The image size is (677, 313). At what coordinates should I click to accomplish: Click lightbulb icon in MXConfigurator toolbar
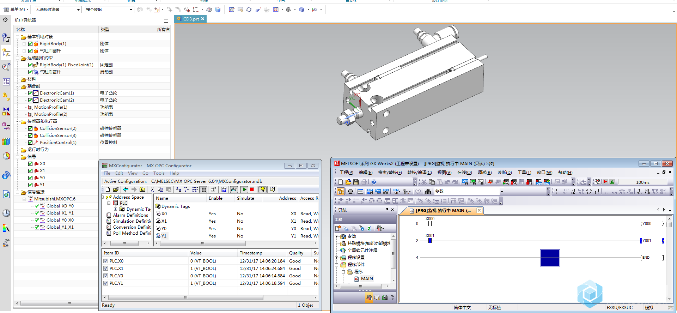(x=263, y=189)
